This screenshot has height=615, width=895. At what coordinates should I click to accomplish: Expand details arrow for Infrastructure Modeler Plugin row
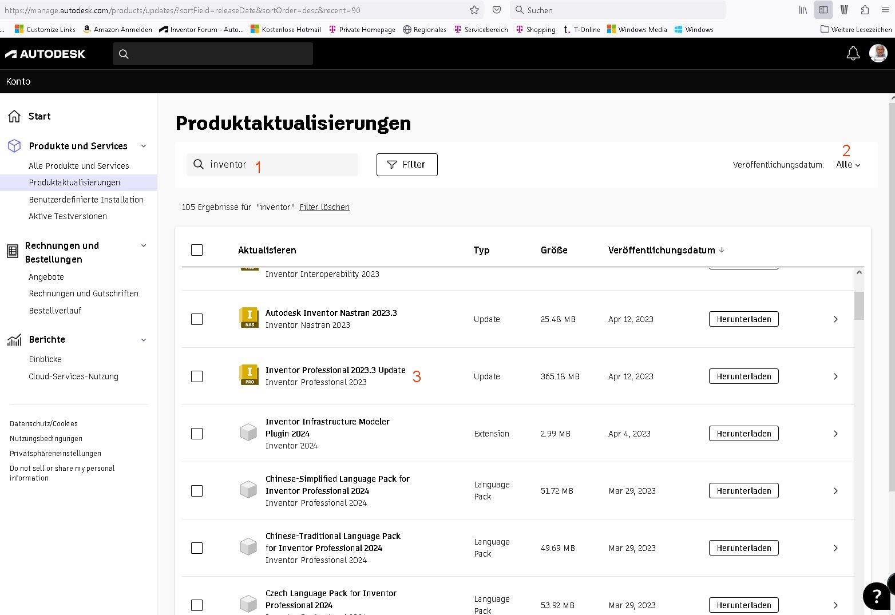click(835, 434)
